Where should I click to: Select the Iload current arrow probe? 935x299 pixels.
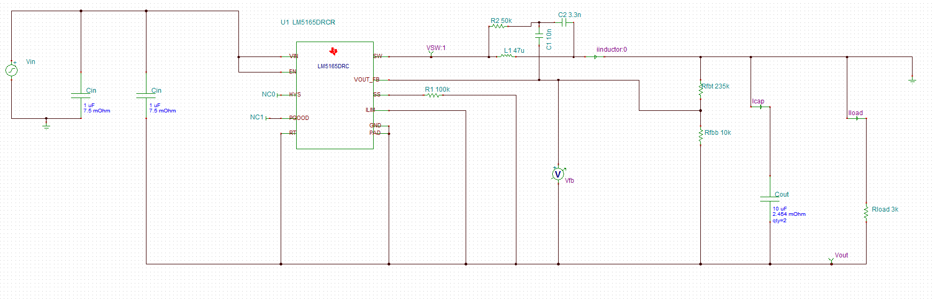(857, 118)
